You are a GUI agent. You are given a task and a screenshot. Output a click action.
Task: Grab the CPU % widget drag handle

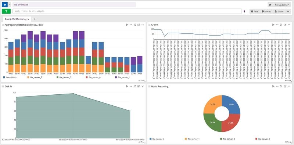coord(149,25)
